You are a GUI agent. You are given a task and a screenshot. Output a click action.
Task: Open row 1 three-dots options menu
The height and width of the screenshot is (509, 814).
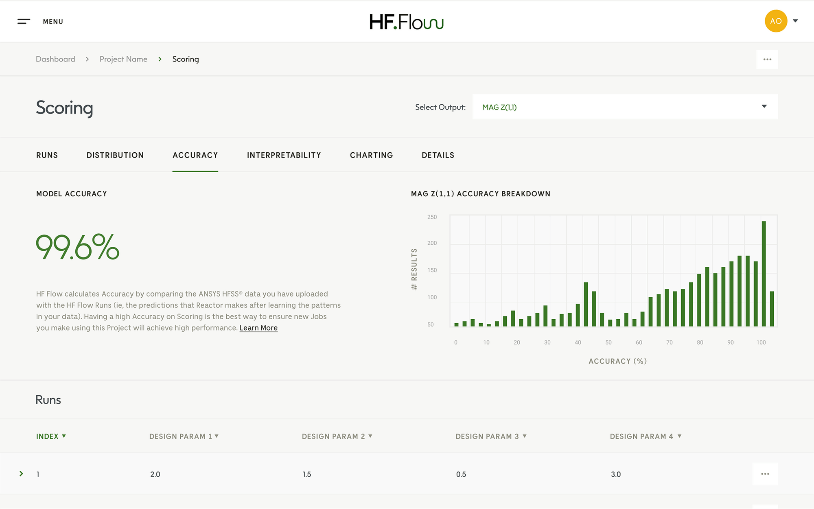coord(765,474)
